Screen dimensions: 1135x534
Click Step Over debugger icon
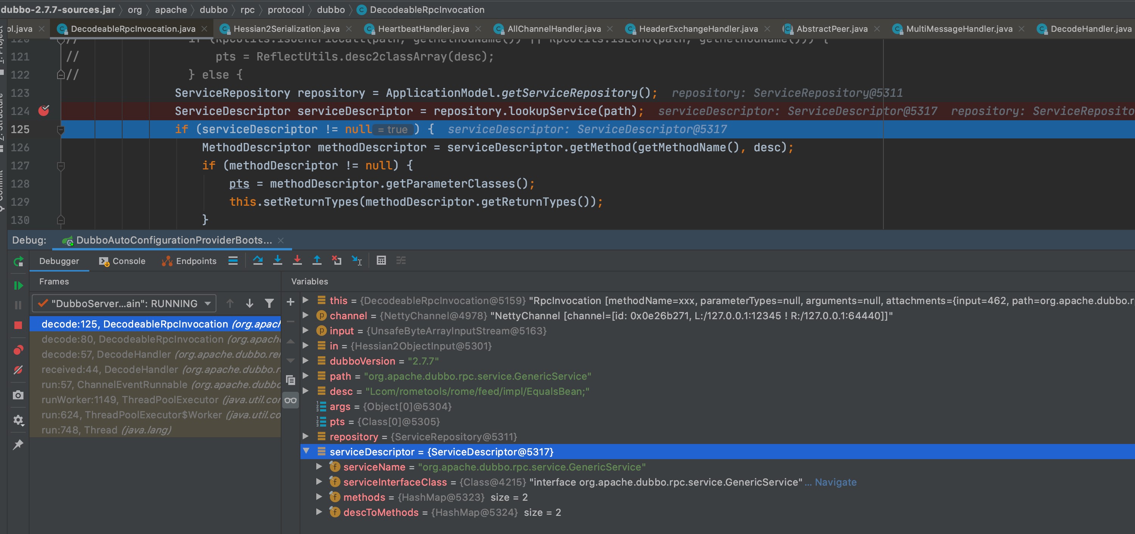(x=258, y=261)
